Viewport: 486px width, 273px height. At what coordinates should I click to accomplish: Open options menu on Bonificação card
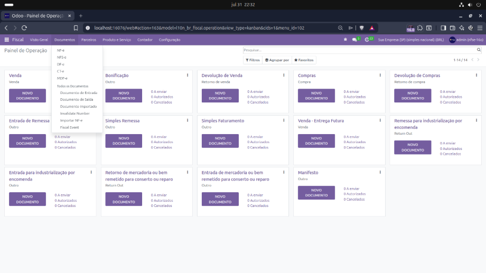188,76
